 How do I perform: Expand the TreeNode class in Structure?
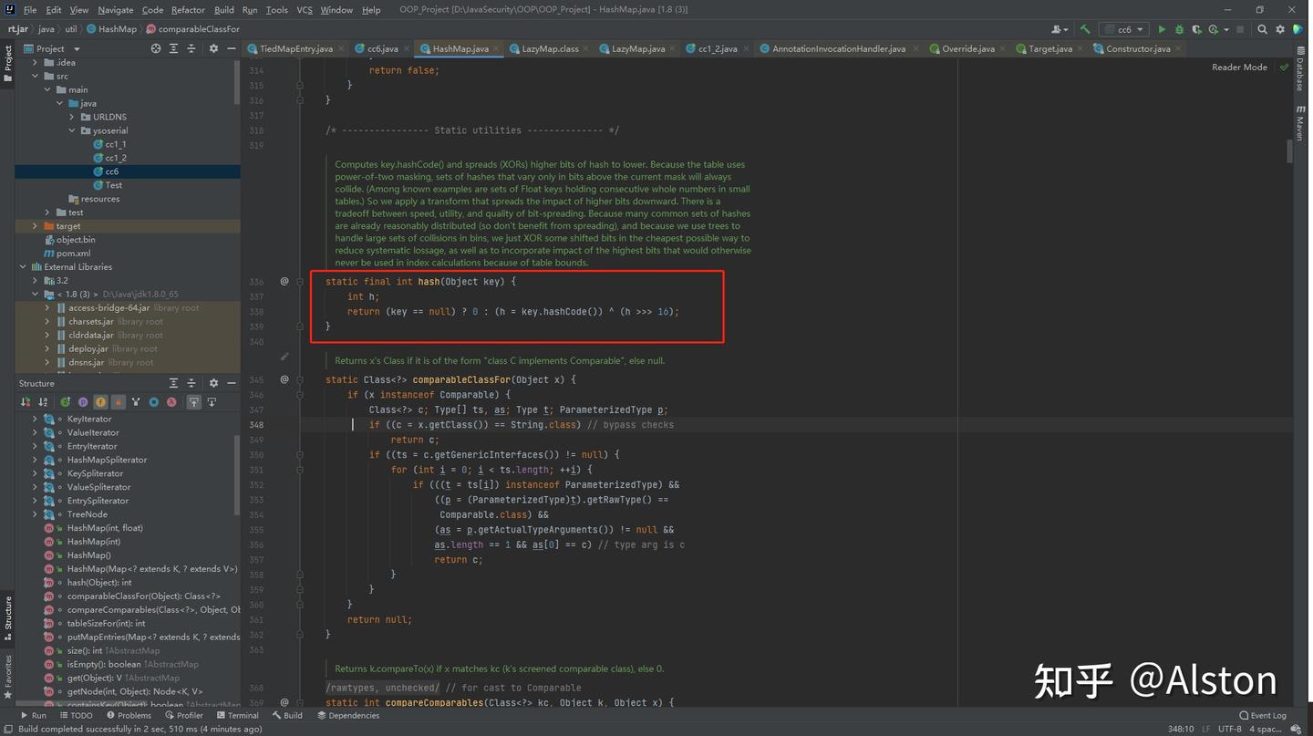[x=36, y=514]
